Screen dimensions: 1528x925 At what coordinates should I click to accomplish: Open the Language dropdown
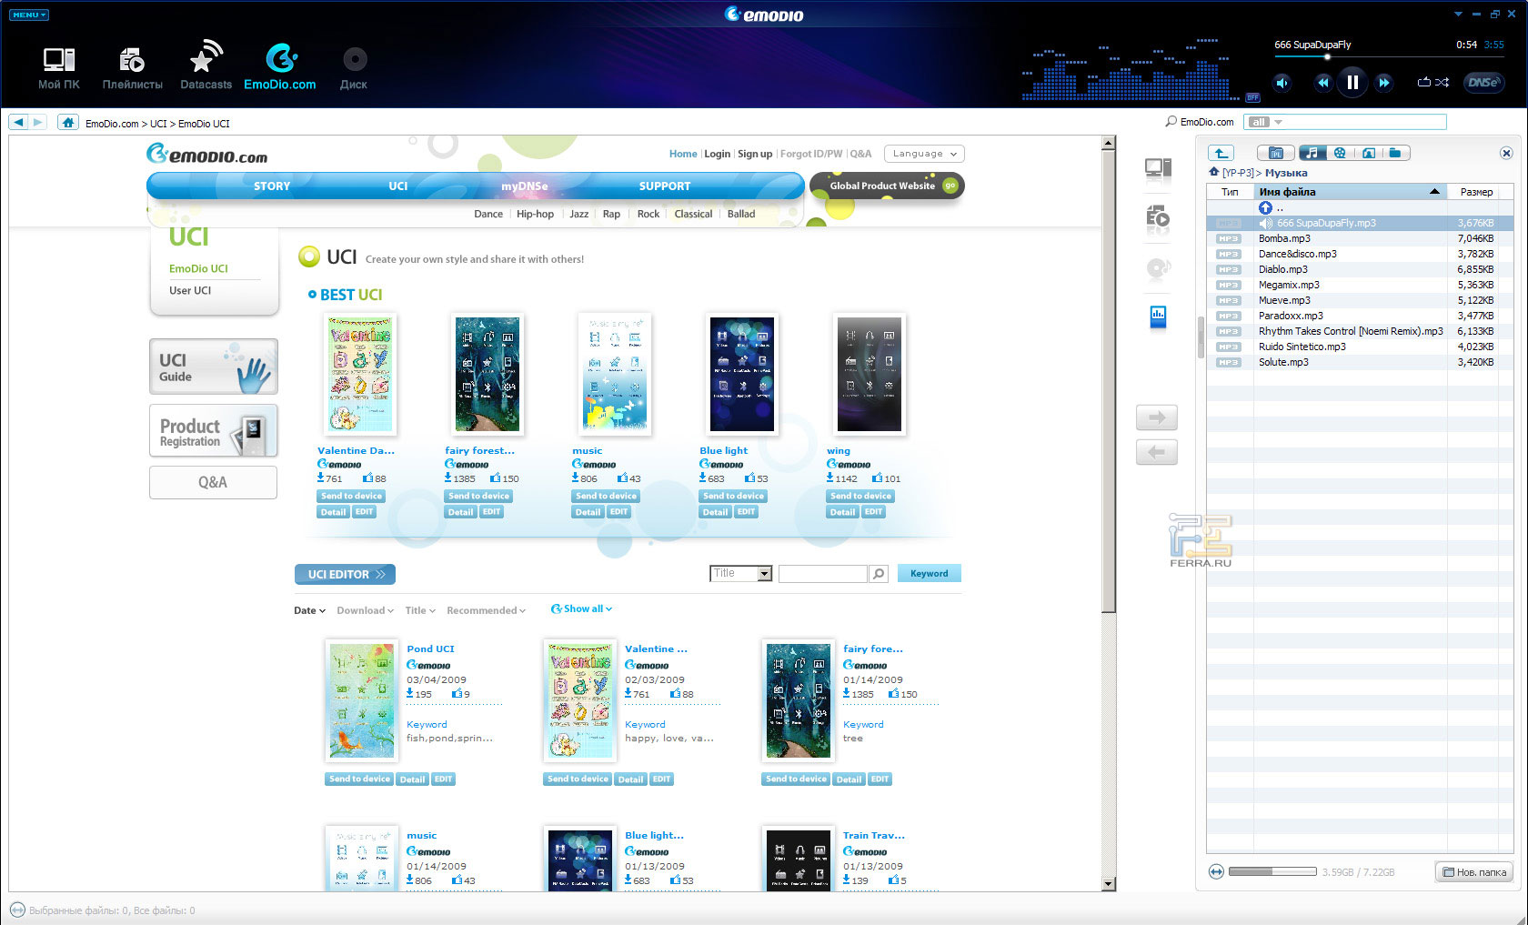tap(924, 154)
